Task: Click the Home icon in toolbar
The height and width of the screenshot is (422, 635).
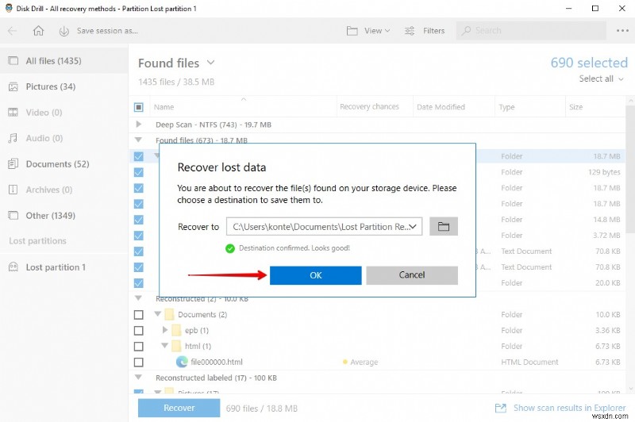Action: [38, 31]
